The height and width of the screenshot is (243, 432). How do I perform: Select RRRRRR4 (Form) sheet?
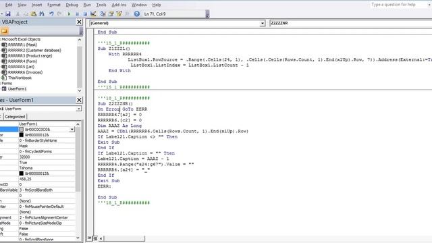pyautogui.click(x=22, y=61)
